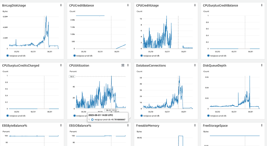Click the Bytes unit label in BinLogDiskUsage

[x=5, y=11]
